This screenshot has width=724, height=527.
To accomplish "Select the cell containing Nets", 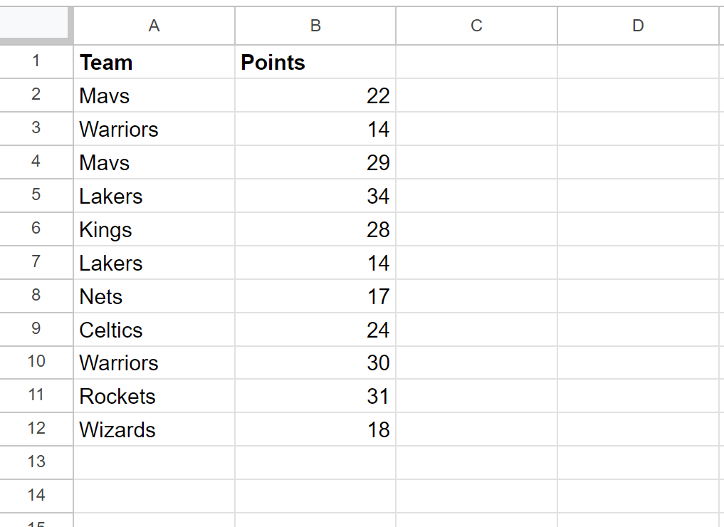I will click(154, 296).
